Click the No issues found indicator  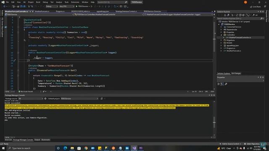26,91
